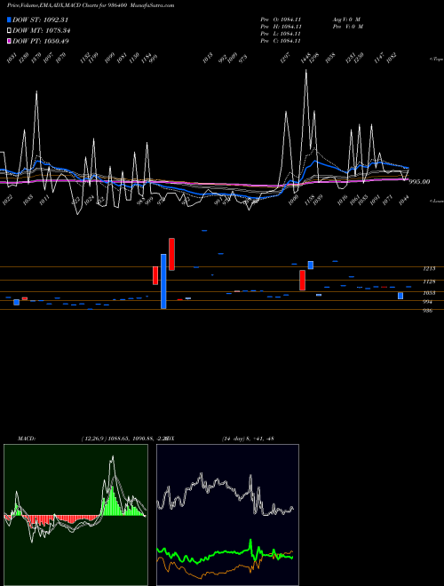Select the DOW MT: 1078.34 legend label
This screenshot has width=444, height=586.
(42, 31)
